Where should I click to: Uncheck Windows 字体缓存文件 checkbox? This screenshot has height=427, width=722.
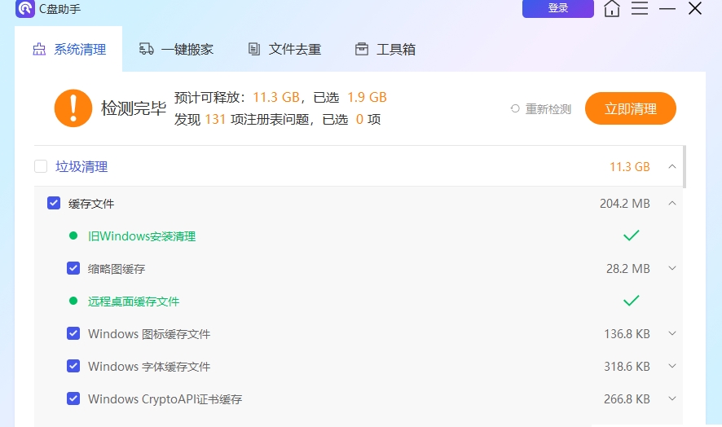[73, 366]
